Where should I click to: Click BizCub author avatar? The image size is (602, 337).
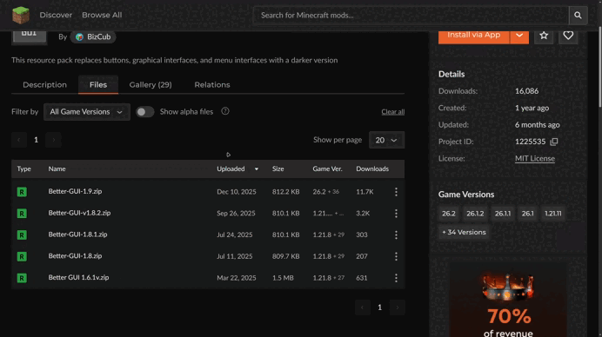tap(79, 36)
